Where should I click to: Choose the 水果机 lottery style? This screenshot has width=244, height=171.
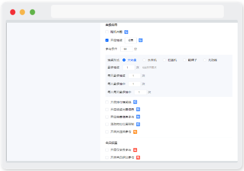[144, 60]
